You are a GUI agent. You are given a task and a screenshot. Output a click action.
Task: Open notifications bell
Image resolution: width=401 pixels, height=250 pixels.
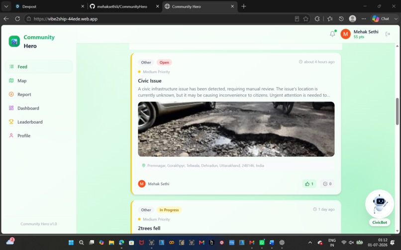(332, 34)
